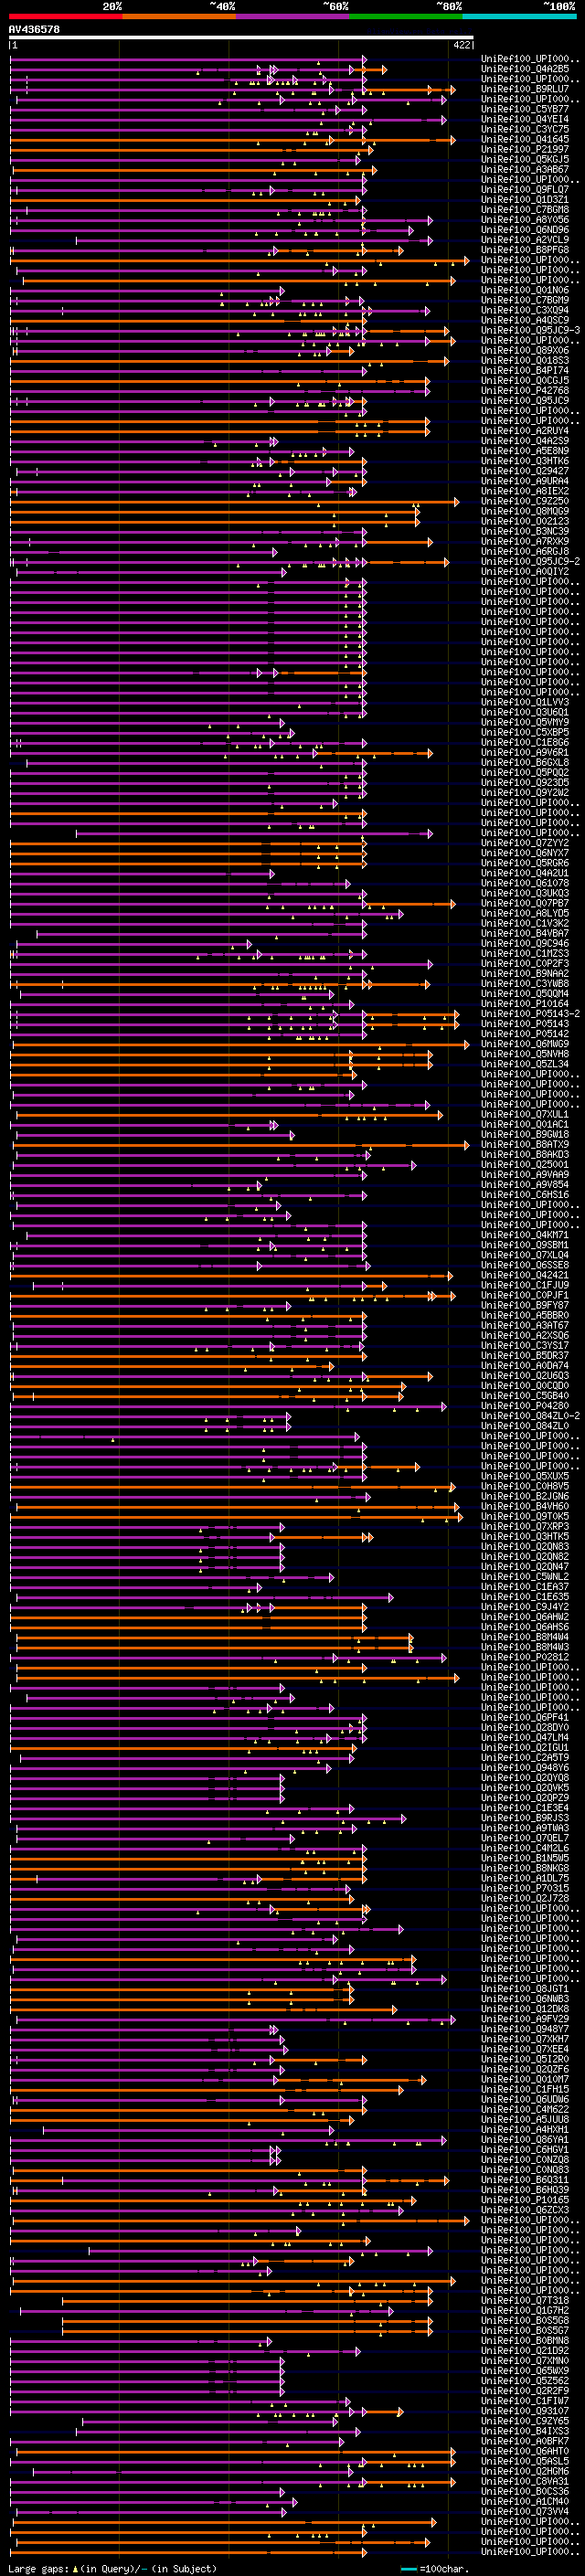Select the UniRef100_Q89X06 label
The height and width of the screenshot is (2576, 585).
point(524,350)
